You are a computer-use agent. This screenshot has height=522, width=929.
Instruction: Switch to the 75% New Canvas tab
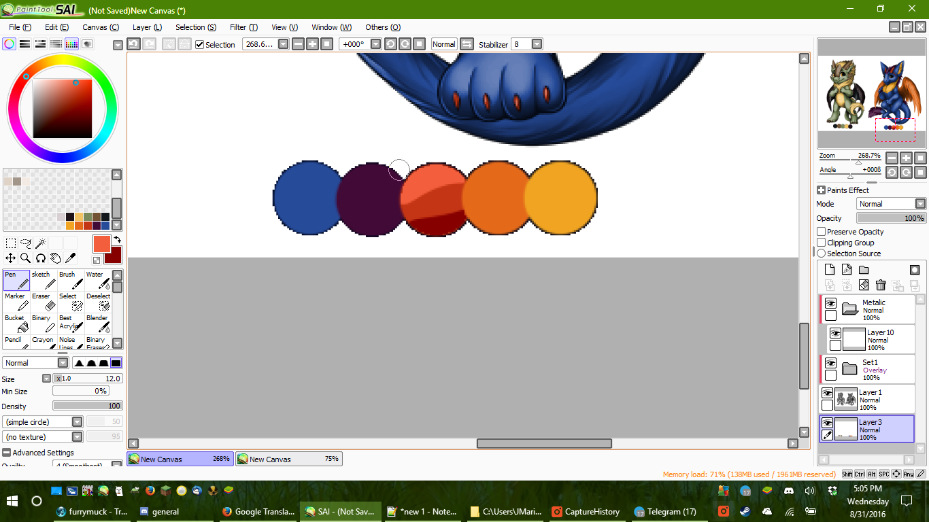(289, 459)
